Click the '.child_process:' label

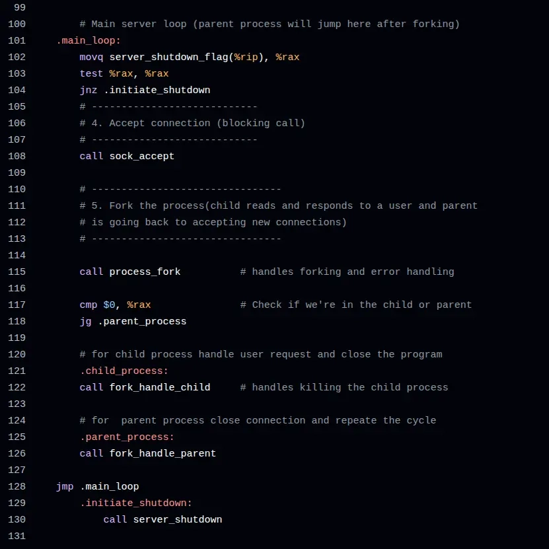(124, 371)
